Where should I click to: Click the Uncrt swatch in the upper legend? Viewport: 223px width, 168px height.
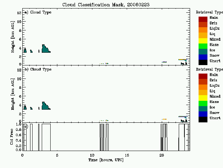coord(203,62)
